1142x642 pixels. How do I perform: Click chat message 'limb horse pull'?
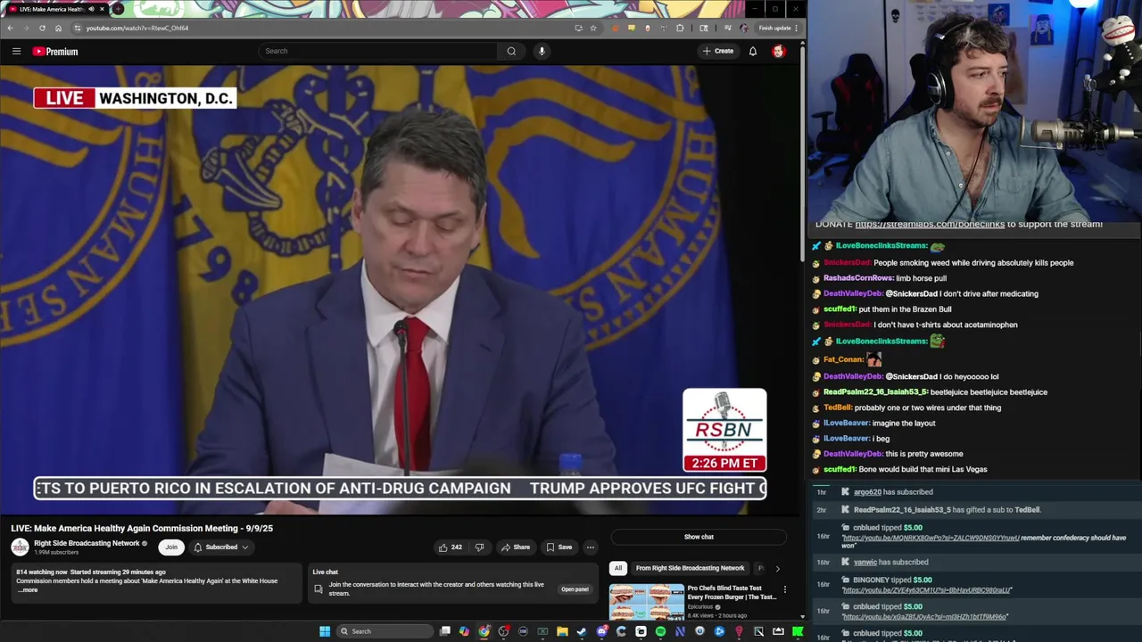point(921,278)
